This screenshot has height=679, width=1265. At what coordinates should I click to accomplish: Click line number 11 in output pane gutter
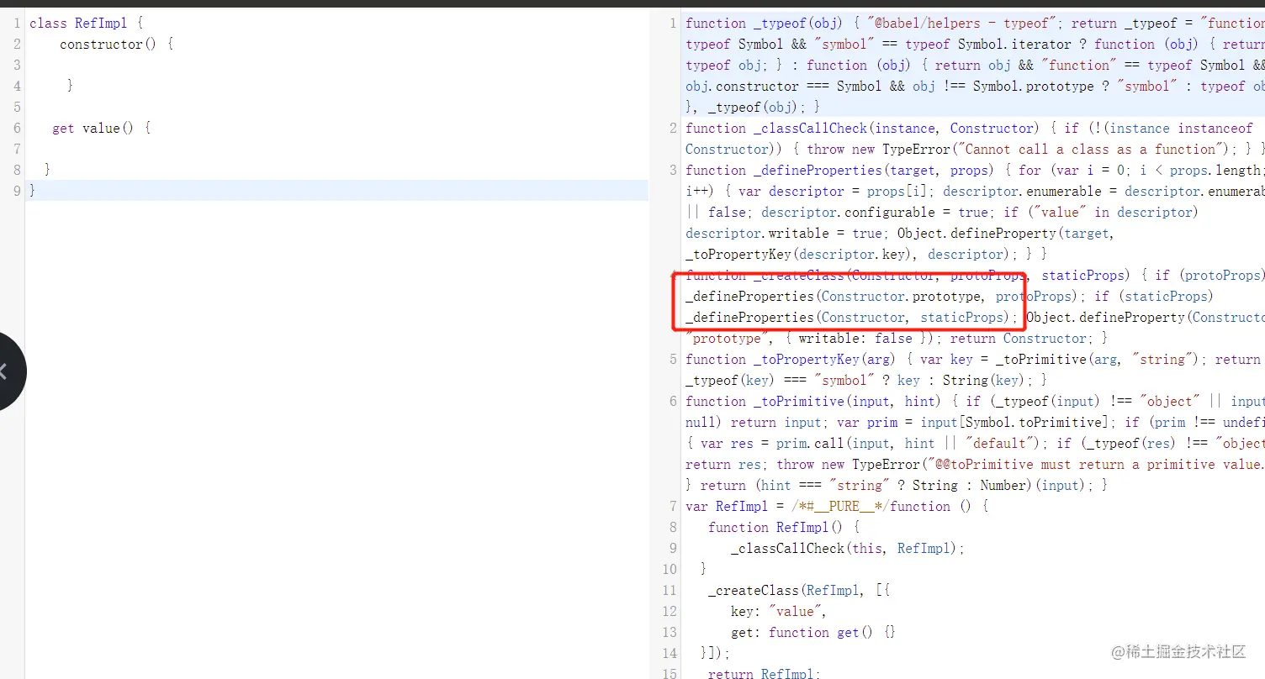[x=670, y=591]
